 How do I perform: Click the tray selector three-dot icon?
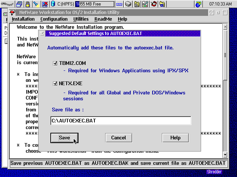[x=119, y=4]
